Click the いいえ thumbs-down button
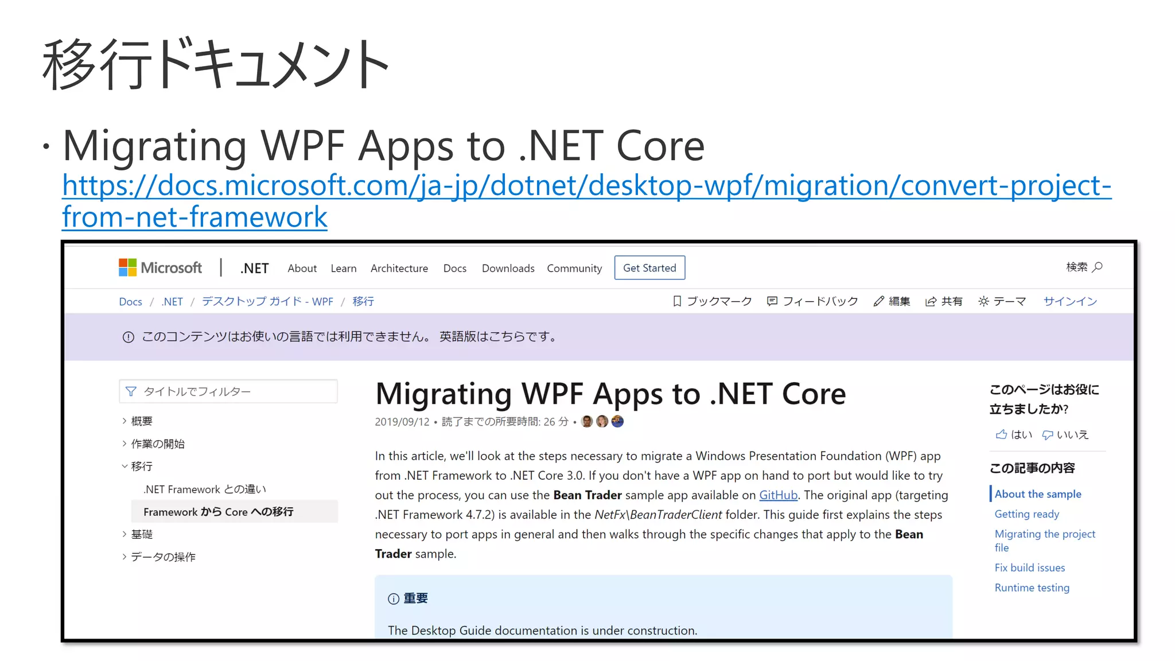 pyautogui.click(x=1065, y=434)
